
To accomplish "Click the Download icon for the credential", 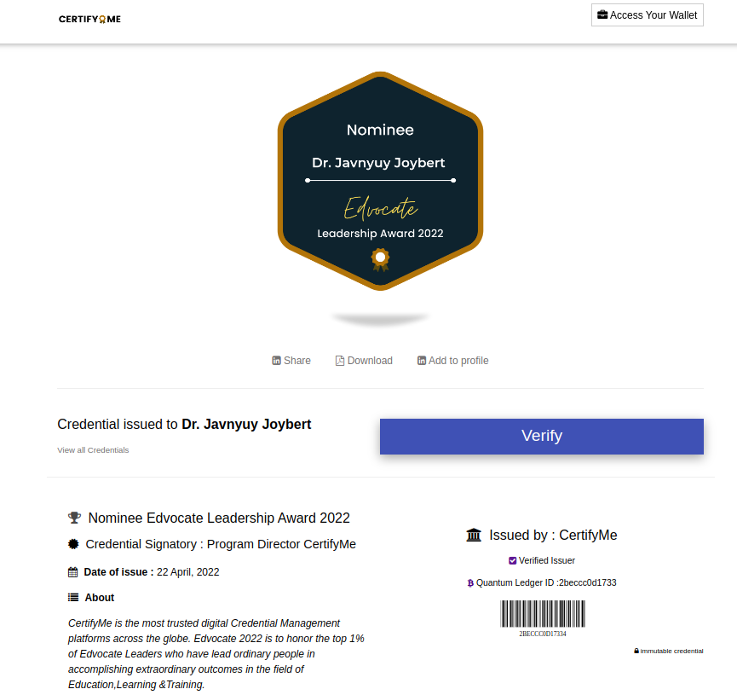I will 339,360.
